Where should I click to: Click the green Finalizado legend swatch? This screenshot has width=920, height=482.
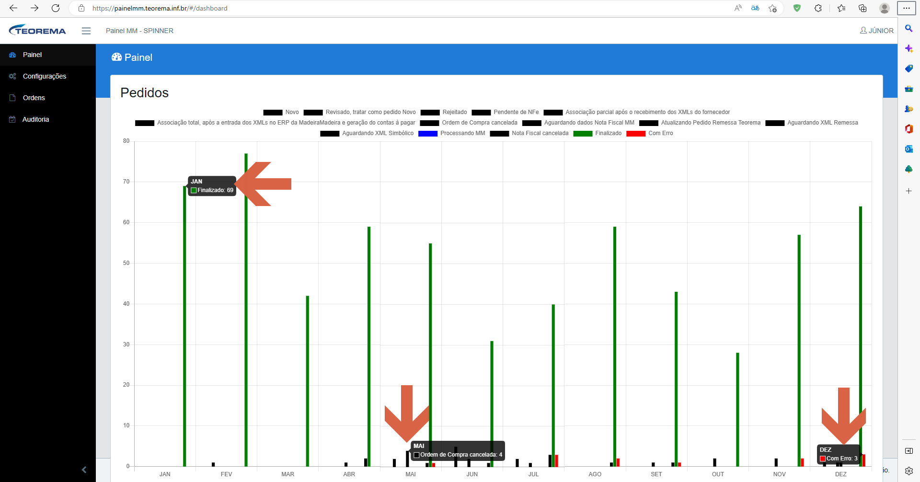[583, 134]
